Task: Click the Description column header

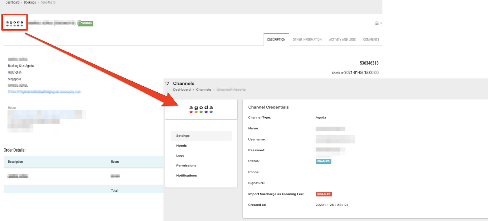Action: pos(15,162)
